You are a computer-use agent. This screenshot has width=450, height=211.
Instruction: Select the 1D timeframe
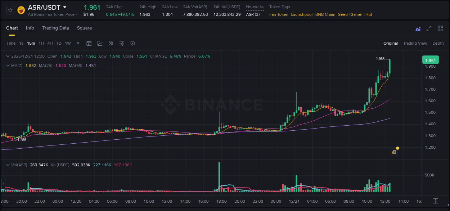pyautogui.click(x=59, y=43)
